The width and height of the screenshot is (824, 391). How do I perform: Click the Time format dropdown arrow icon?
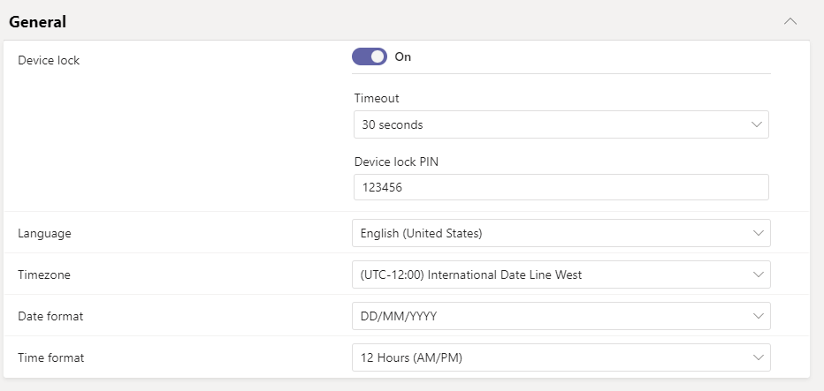(x=758, y=357)
